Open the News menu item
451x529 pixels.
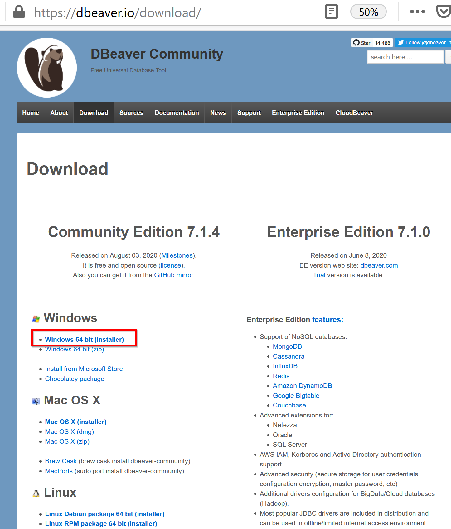point(218,113)
